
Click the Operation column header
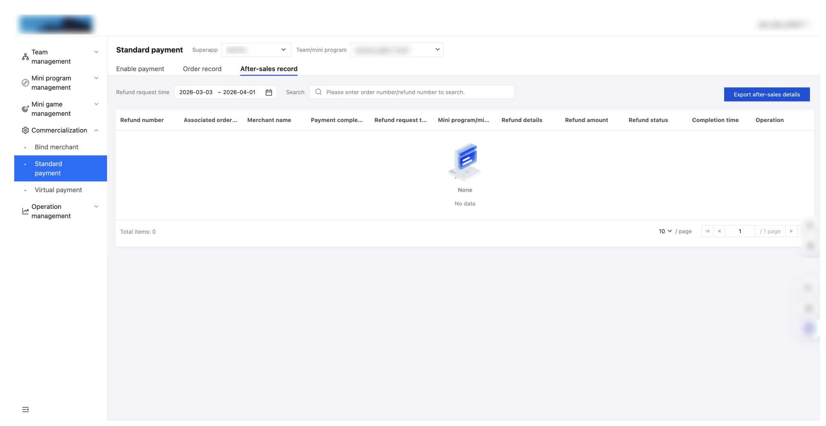point(770,120)
